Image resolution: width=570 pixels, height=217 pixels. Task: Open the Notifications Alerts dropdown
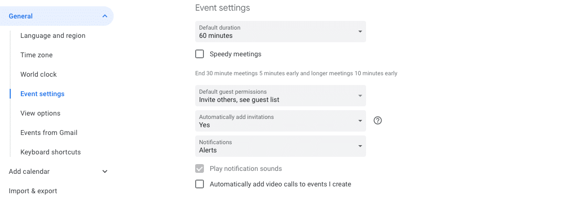[280, 146]
